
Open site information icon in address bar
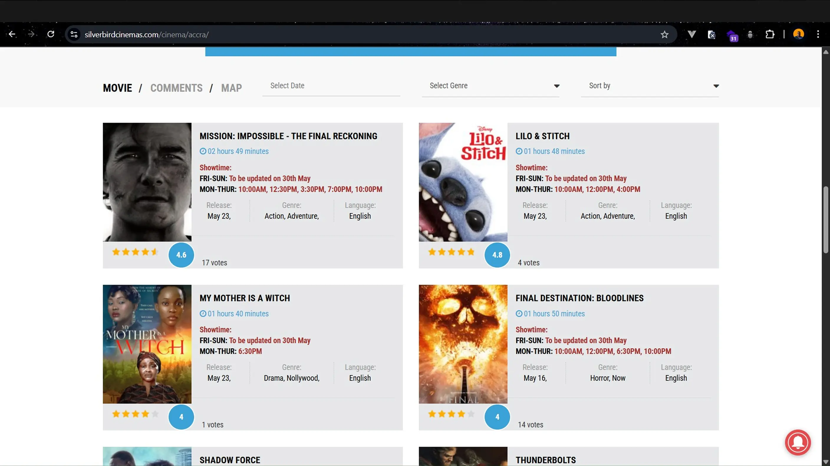(x=74, y=34)
